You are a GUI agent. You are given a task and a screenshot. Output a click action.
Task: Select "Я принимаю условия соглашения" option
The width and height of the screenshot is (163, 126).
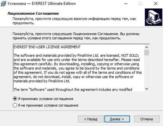43,99
